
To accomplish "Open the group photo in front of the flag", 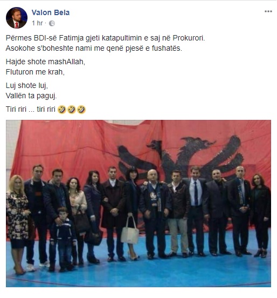I will pos(138,203).
